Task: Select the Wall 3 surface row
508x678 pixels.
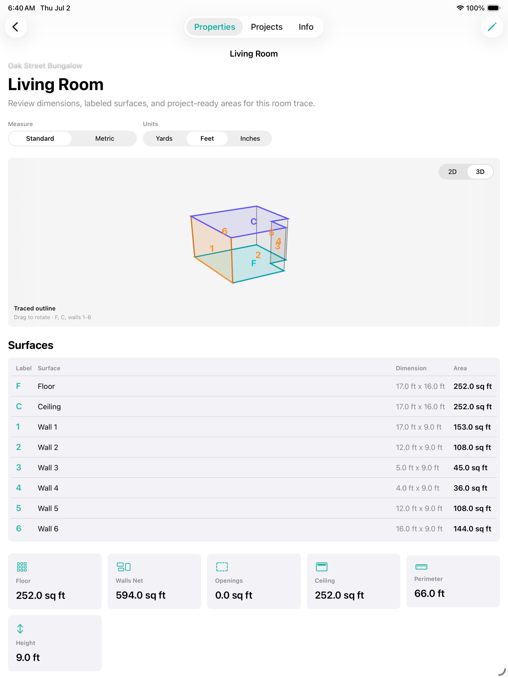Action: [254, 468]
